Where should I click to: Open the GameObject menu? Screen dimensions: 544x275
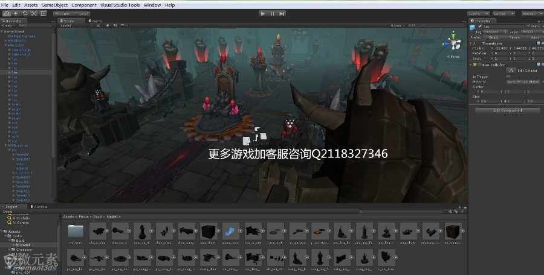pos(54,5)
